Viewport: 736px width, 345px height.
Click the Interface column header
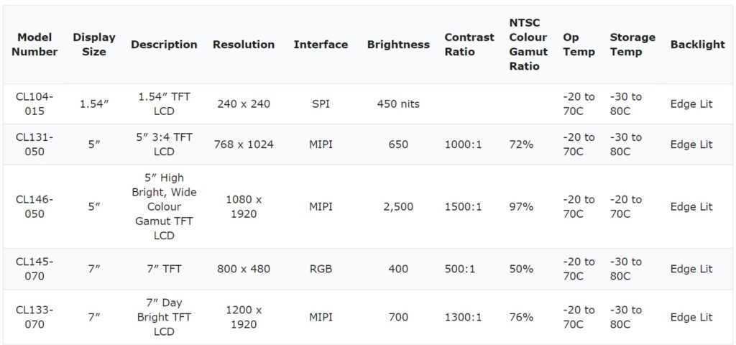[x=321, y=45]
